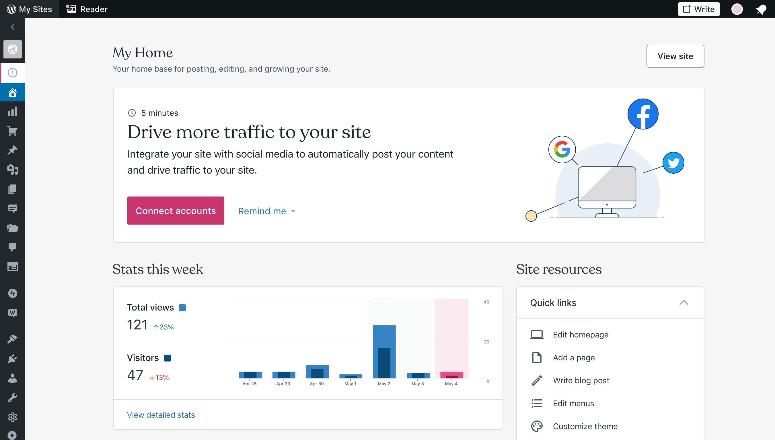775x440 pixels.
Task: Collapse the sidebar with the back chevron
Action: (x=12, y=27)
